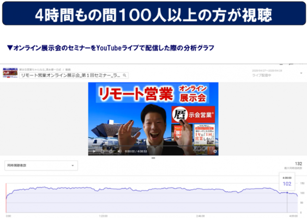The image size is (307, 218).
Task: Open the video player settings gear
Action: (x=215, y=151)
